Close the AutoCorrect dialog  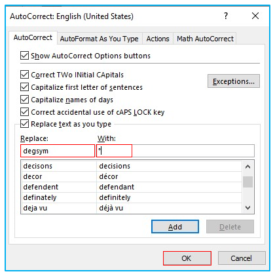pos(255,16)
